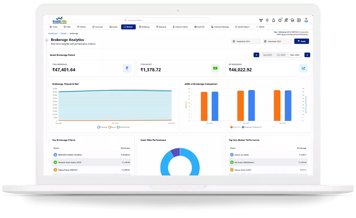Click the Apply filter button
The image size is (356, 218).
301,41
